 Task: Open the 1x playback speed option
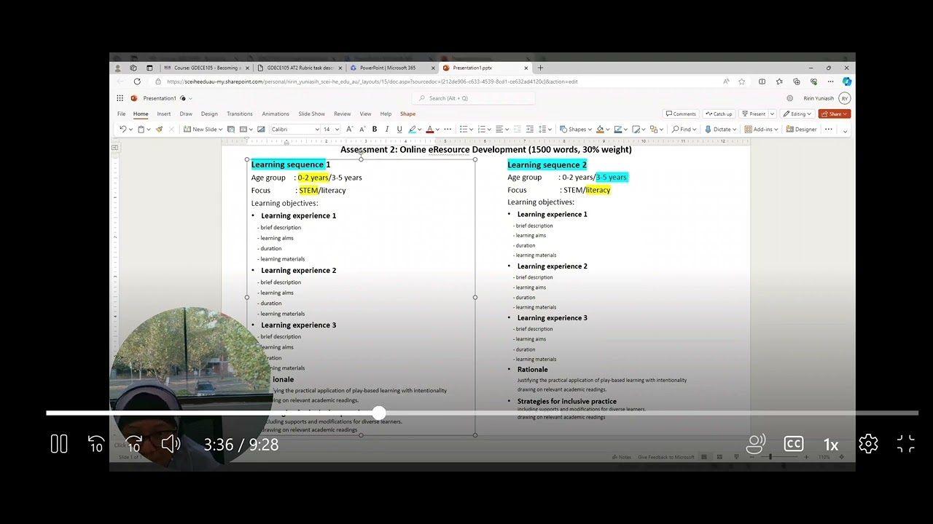tap(831, 445)
